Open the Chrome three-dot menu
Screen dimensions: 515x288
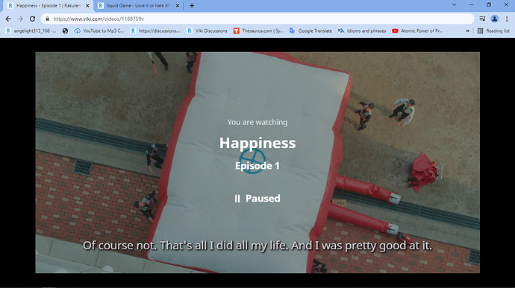pos(507,19)
